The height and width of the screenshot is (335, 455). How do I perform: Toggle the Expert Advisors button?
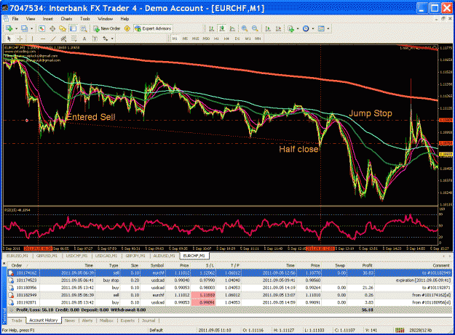[x=153, y=28]
